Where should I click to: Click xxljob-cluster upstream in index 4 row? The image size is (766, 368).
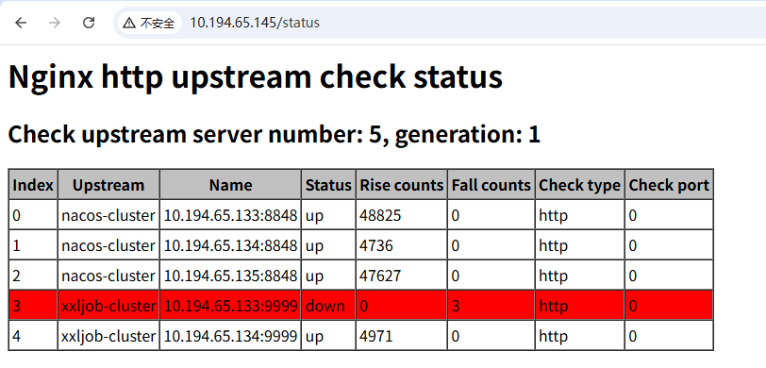(108, 336)
